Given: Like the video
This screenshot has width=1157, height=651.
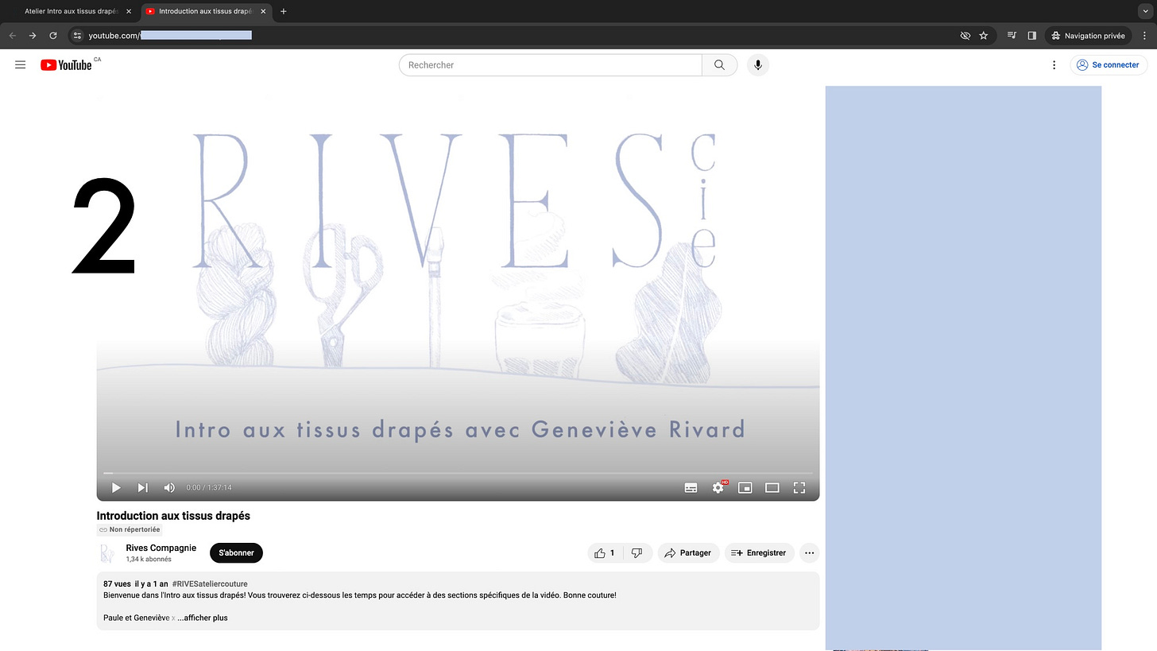Looking at the screenshot, I should (x=604, y=552).
